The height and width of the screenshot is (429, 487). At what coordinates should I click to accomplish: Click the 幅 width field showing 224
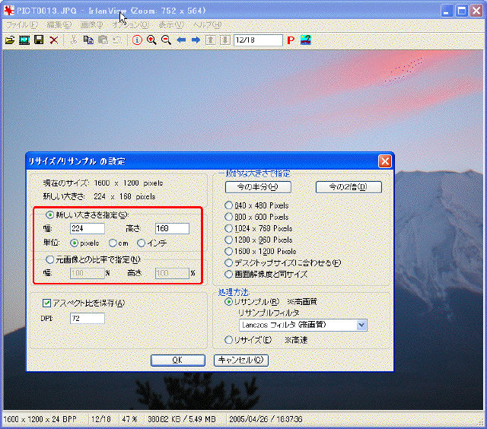(x=87, y=228)
